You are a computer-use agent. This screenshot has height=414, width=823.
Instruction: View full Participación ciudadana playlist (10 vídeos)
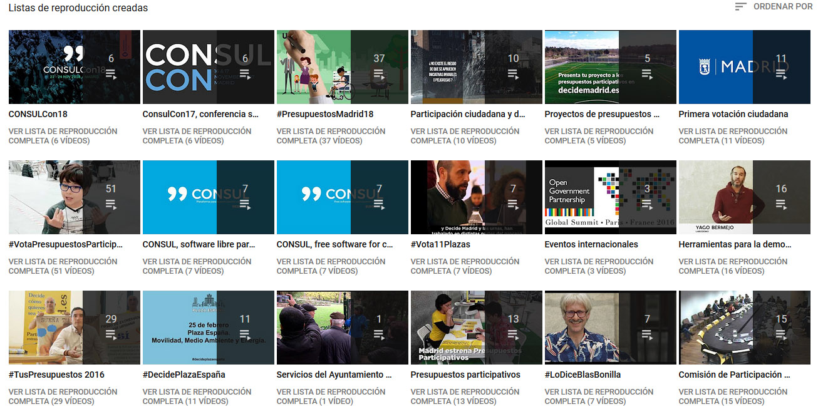click(465, 136)
